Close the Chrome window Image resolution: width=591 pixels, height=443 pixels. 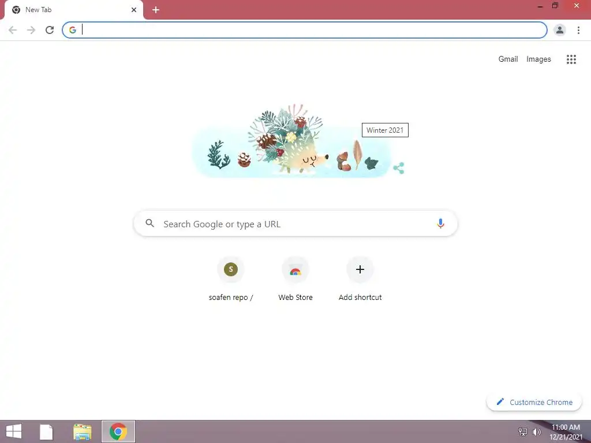click(x=577, y=6)
